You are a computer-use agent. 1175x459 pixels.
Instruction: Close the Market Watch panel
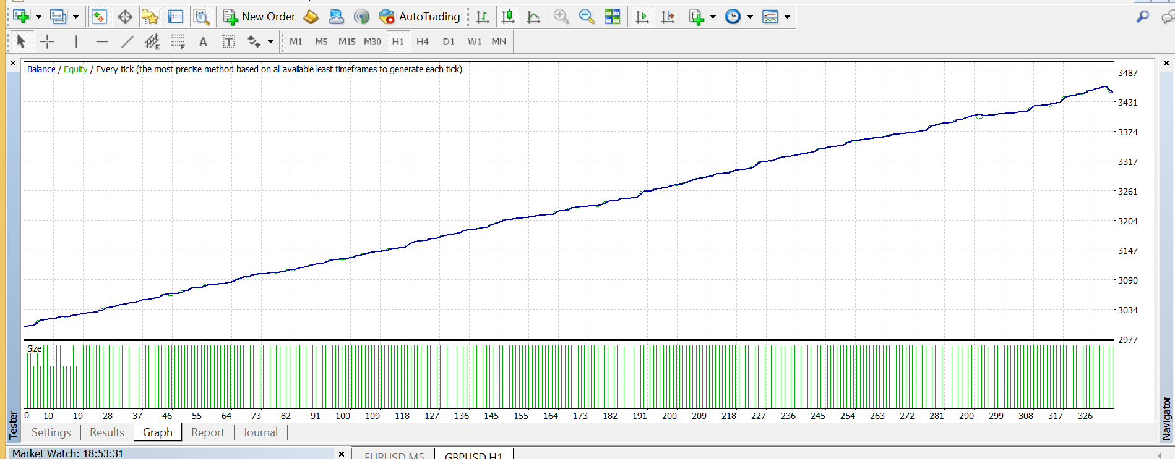coord(341,453)
